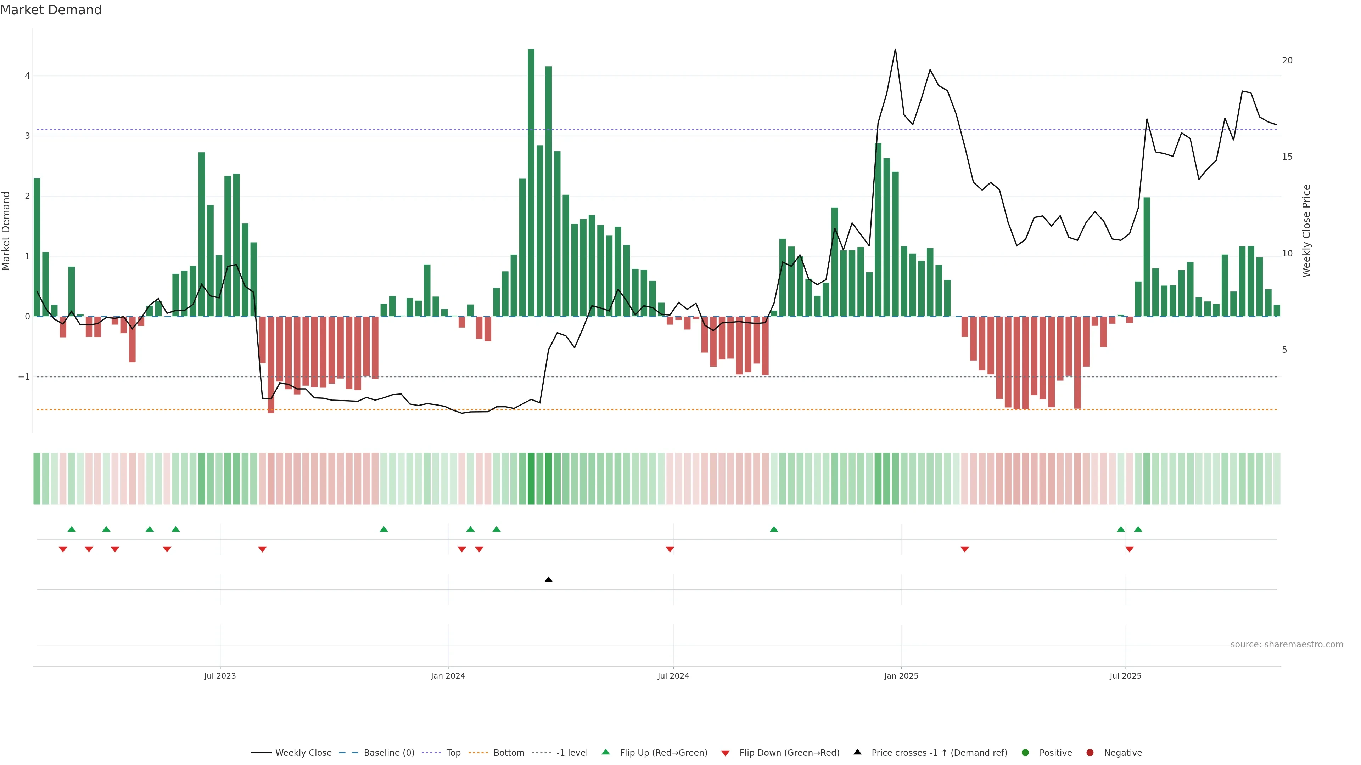Click the Flip Down red triangle legend icon

[726, 753]
